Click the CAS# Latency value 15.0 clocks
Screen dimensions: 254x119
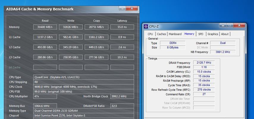(x=204, y=72)
